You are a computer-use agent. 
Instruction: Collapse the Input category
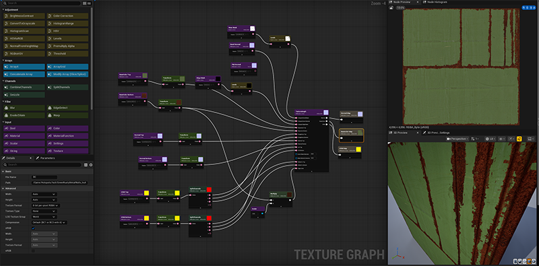pos(3,122)
